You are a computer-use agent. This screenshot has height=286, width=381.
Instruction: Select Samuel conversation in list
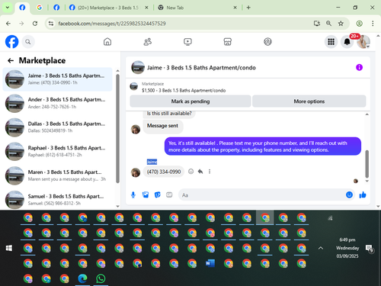[57, 200]
